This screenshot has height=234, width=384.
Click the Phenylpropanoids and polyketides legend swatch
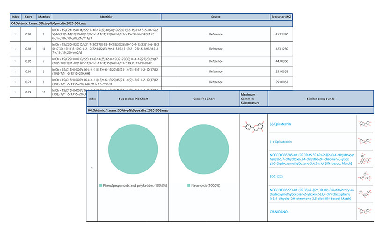pyautogui.click(x=101, y=185)
